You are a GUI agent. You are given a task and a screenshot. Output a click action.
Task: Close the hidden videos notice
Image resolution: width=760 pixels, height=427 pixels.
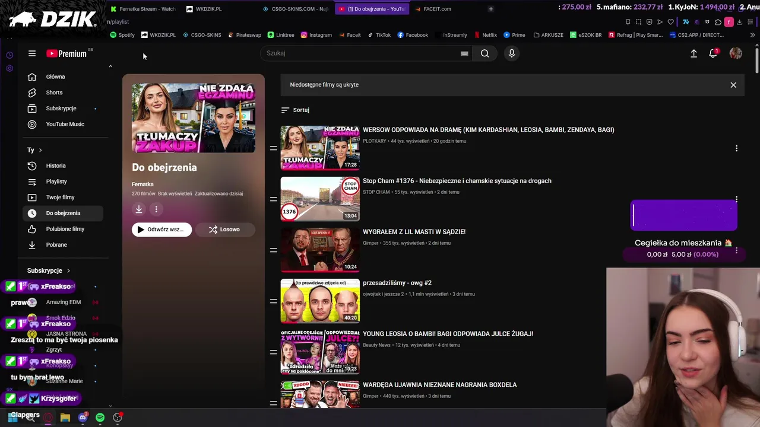(733, 85)
